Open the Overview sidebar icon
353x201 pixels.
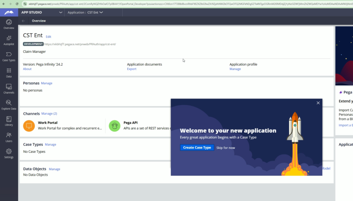9,24
